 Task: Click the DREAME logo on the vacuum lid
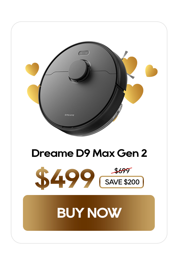[x=69, y=115]
